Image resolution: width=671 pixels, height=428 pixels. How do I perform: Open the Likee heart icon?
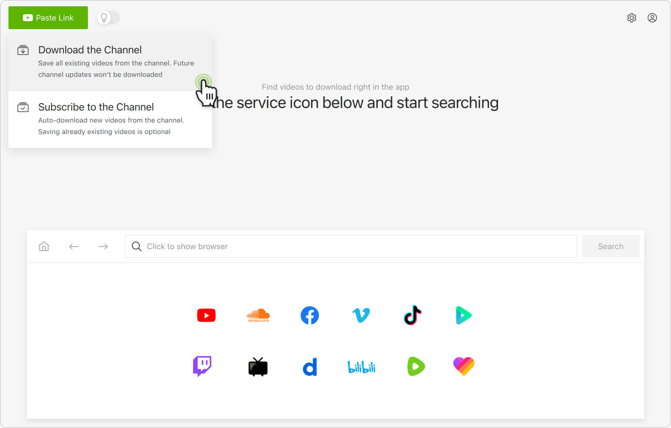pyautogui.click(x=464, y=366)
